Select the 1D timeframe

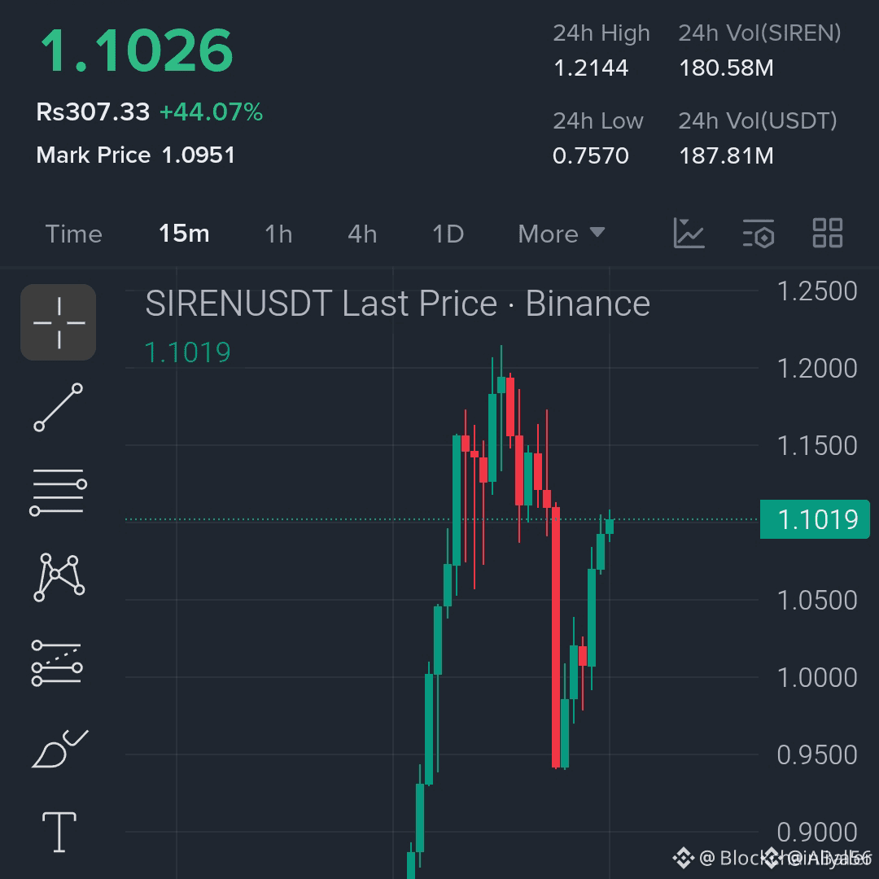click(448, 234)
